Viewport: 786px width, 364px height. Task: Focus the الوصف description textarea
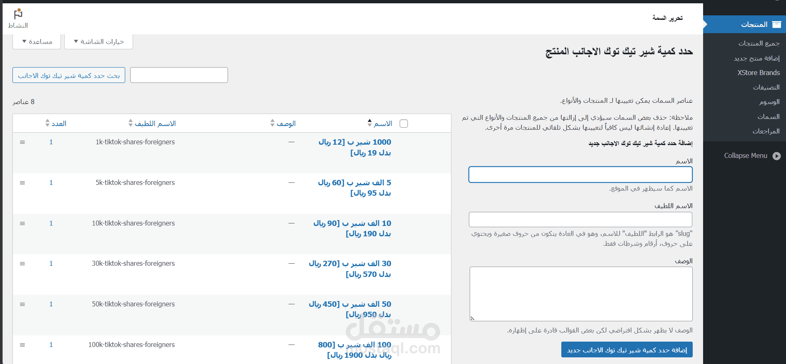point(581,294)
